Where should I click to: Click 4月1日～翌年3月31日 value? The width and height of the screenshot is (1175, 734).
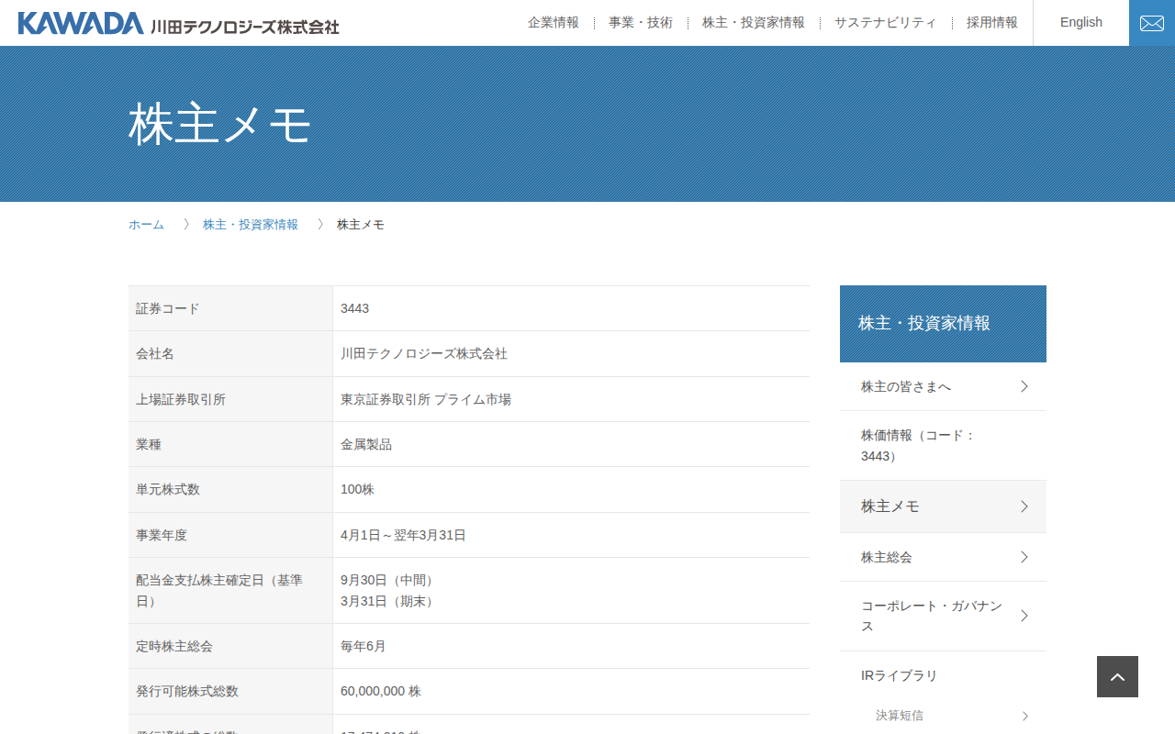403,535
